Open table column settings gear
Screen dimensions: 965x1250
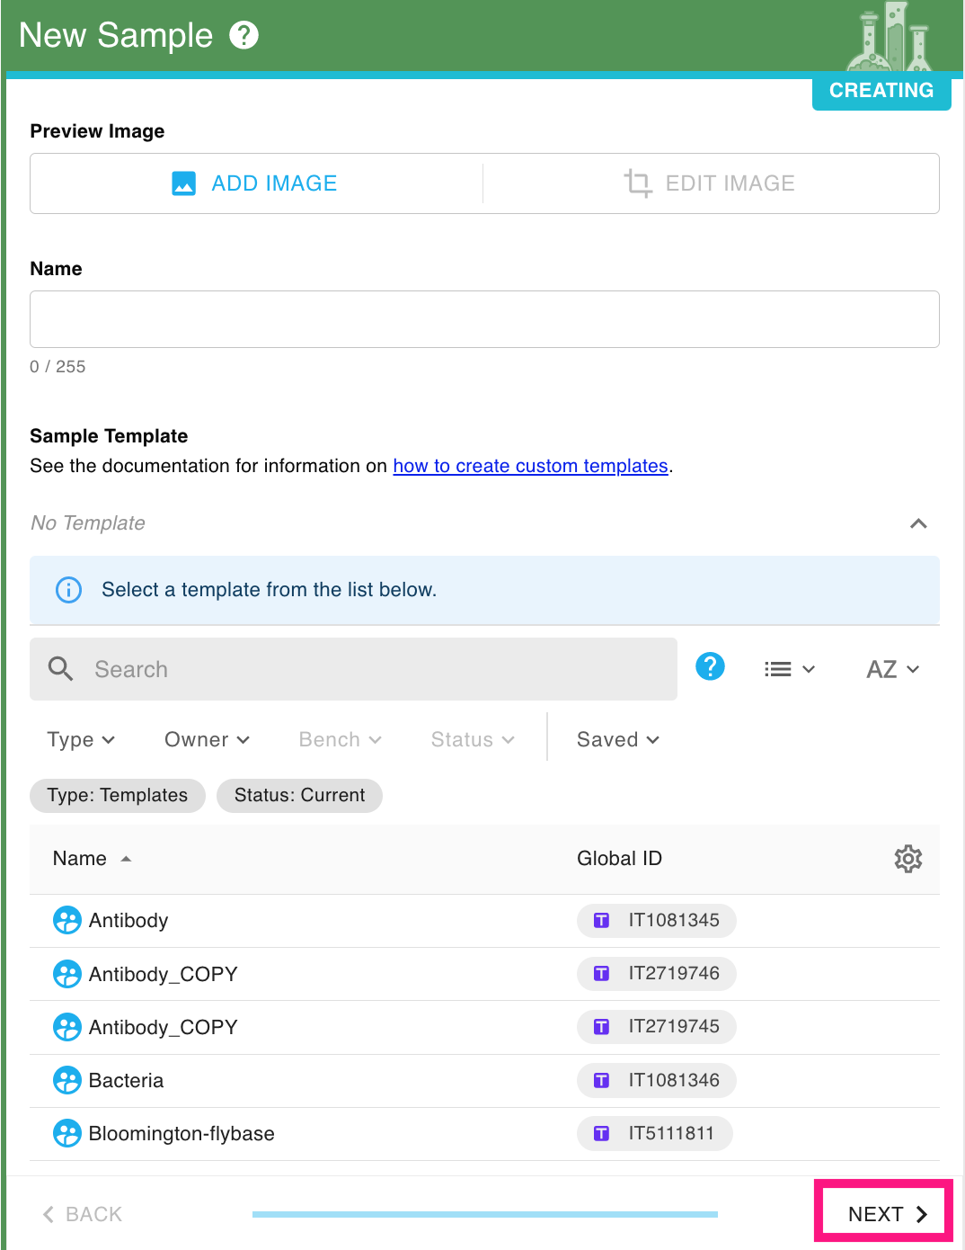(908, 859)
